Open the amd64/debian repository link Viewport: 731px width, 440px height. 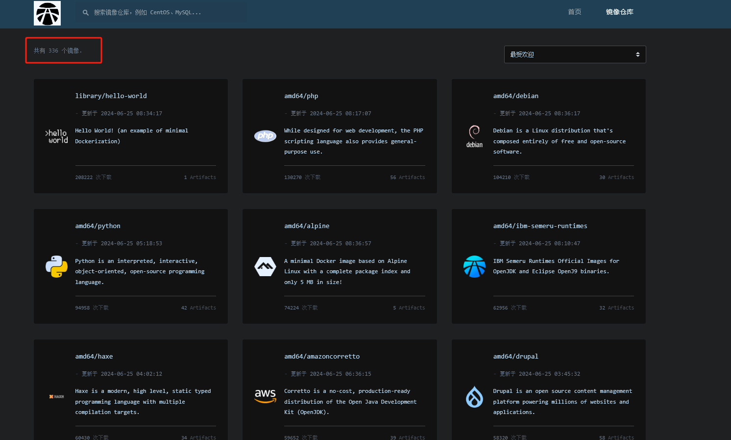coord(516,96)
